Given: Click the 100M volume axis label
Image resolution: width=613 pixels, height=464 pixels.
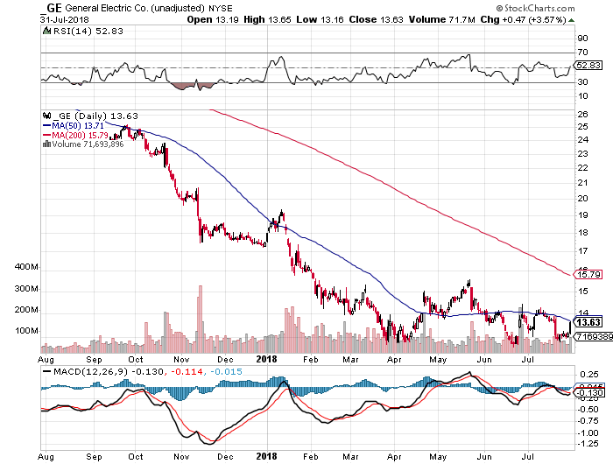Looking at the screenshot, I should 26,331.
